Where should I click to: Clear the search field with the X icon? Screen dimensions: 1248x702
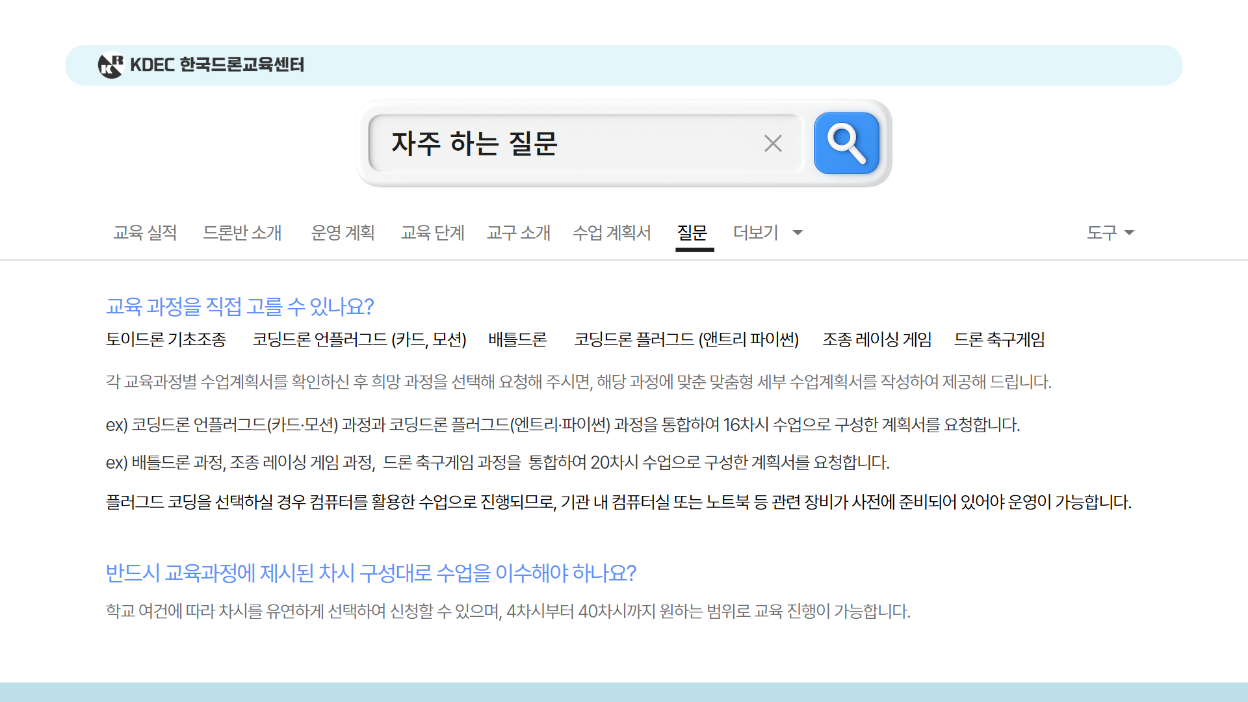click(772, 143)
